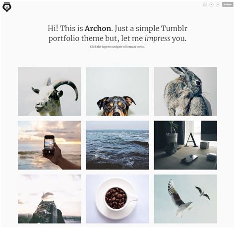Click the large seagull in the bird photo
This screenshot has height=228, width=235.
coord(179,199)
